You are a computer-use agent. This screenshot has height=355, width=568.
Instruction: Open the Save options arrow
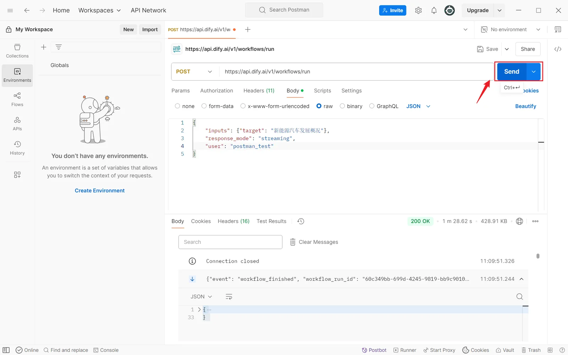point(507,49)
